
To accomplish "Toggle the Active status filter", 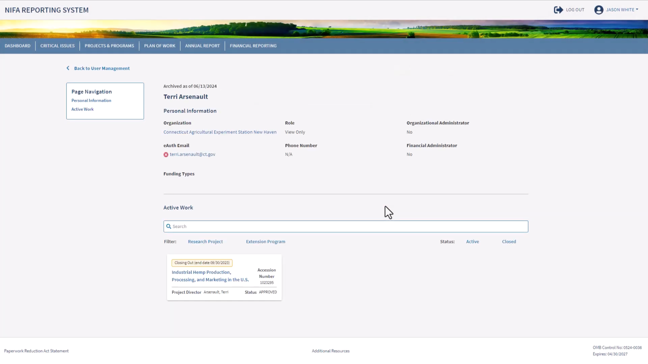I will click(472, 241).
